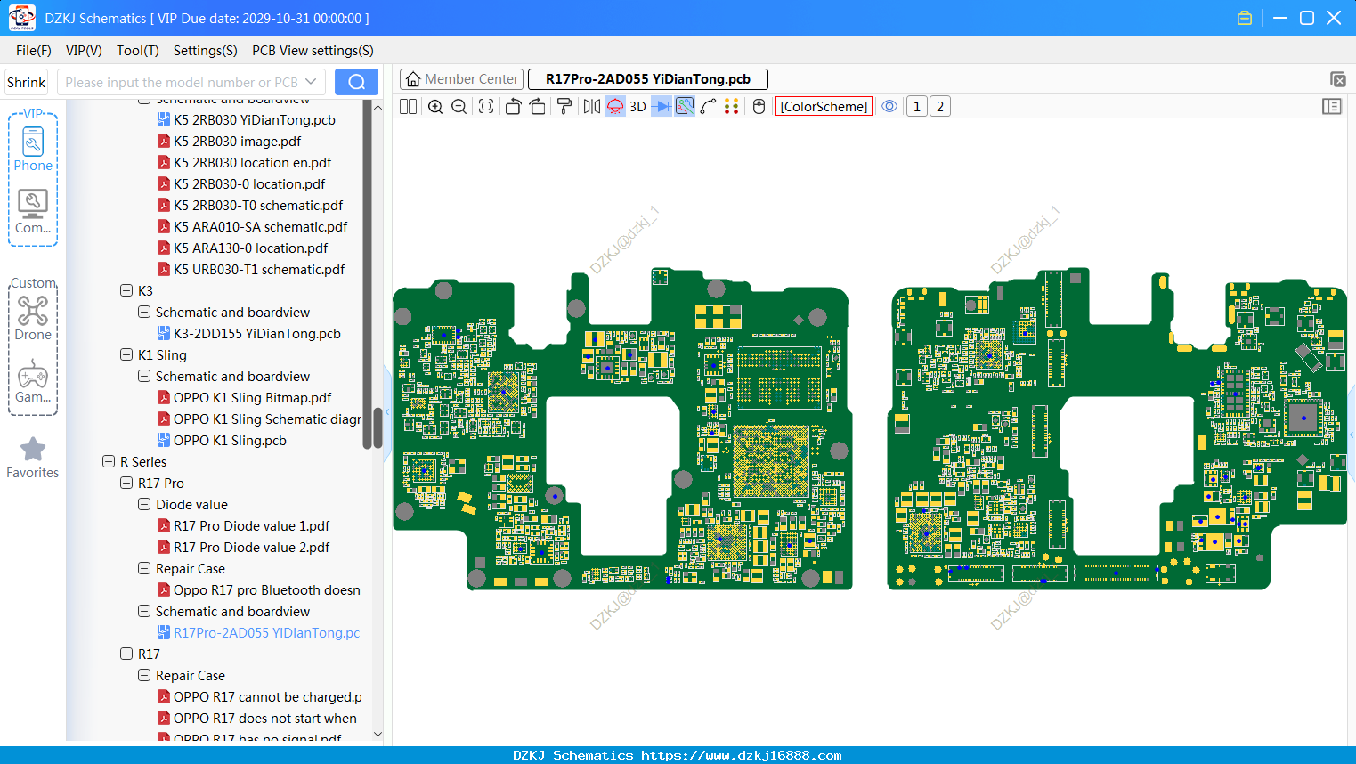Screen dimensions: 1356x764
Task: Collapse K1 Sling Schematic and boardview folder
Action: tap(144, 377)
